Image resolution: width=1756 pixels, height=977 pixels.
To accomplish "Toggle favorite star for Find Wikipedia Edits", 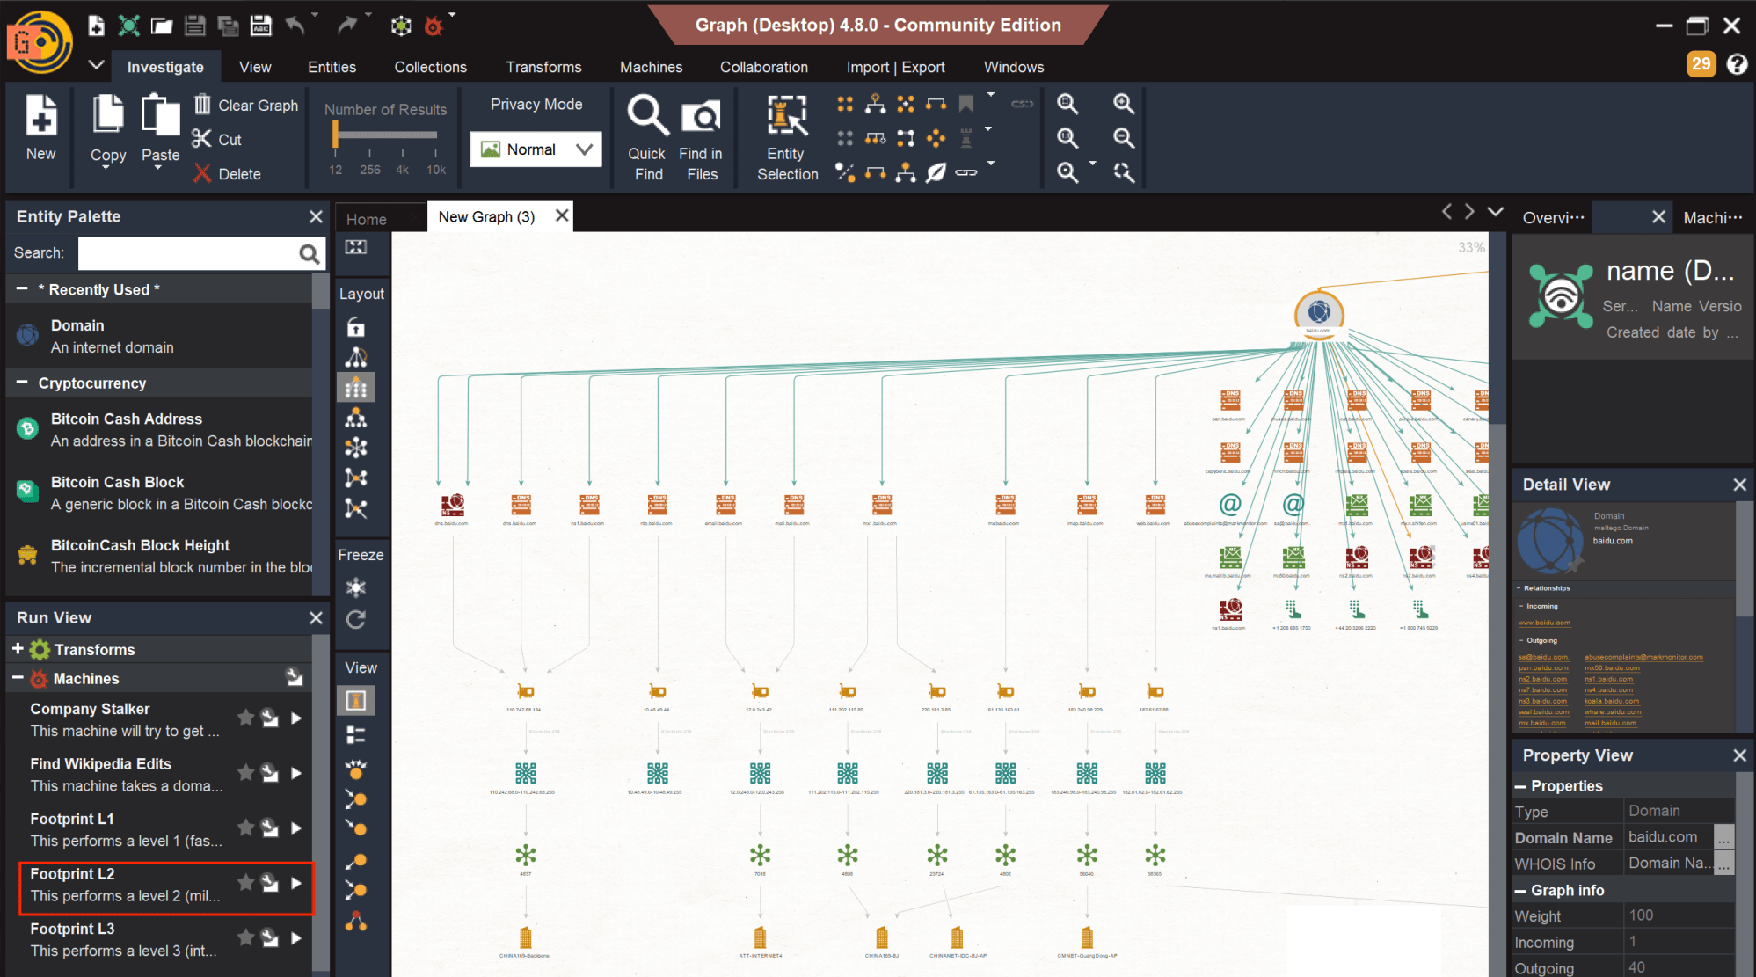I will [246, 773].
